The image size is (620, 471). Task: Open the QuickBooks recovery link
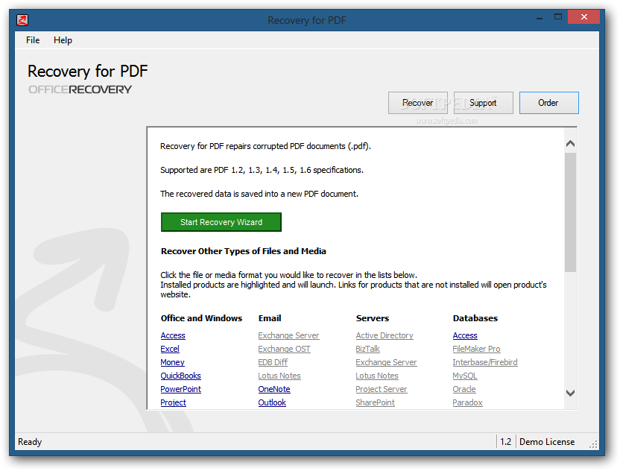tap(180, 376)
